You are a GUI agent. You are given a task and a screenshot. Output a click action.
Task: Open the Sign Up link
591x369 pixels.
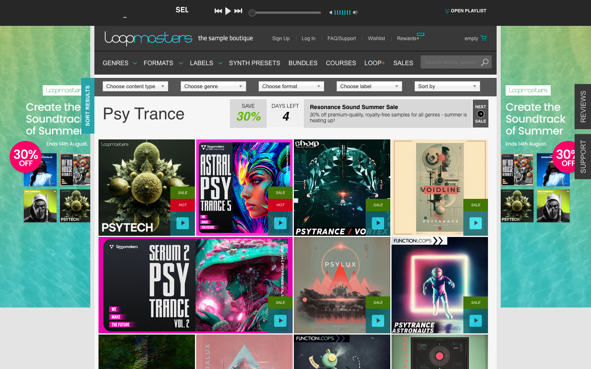pos(281,39)
